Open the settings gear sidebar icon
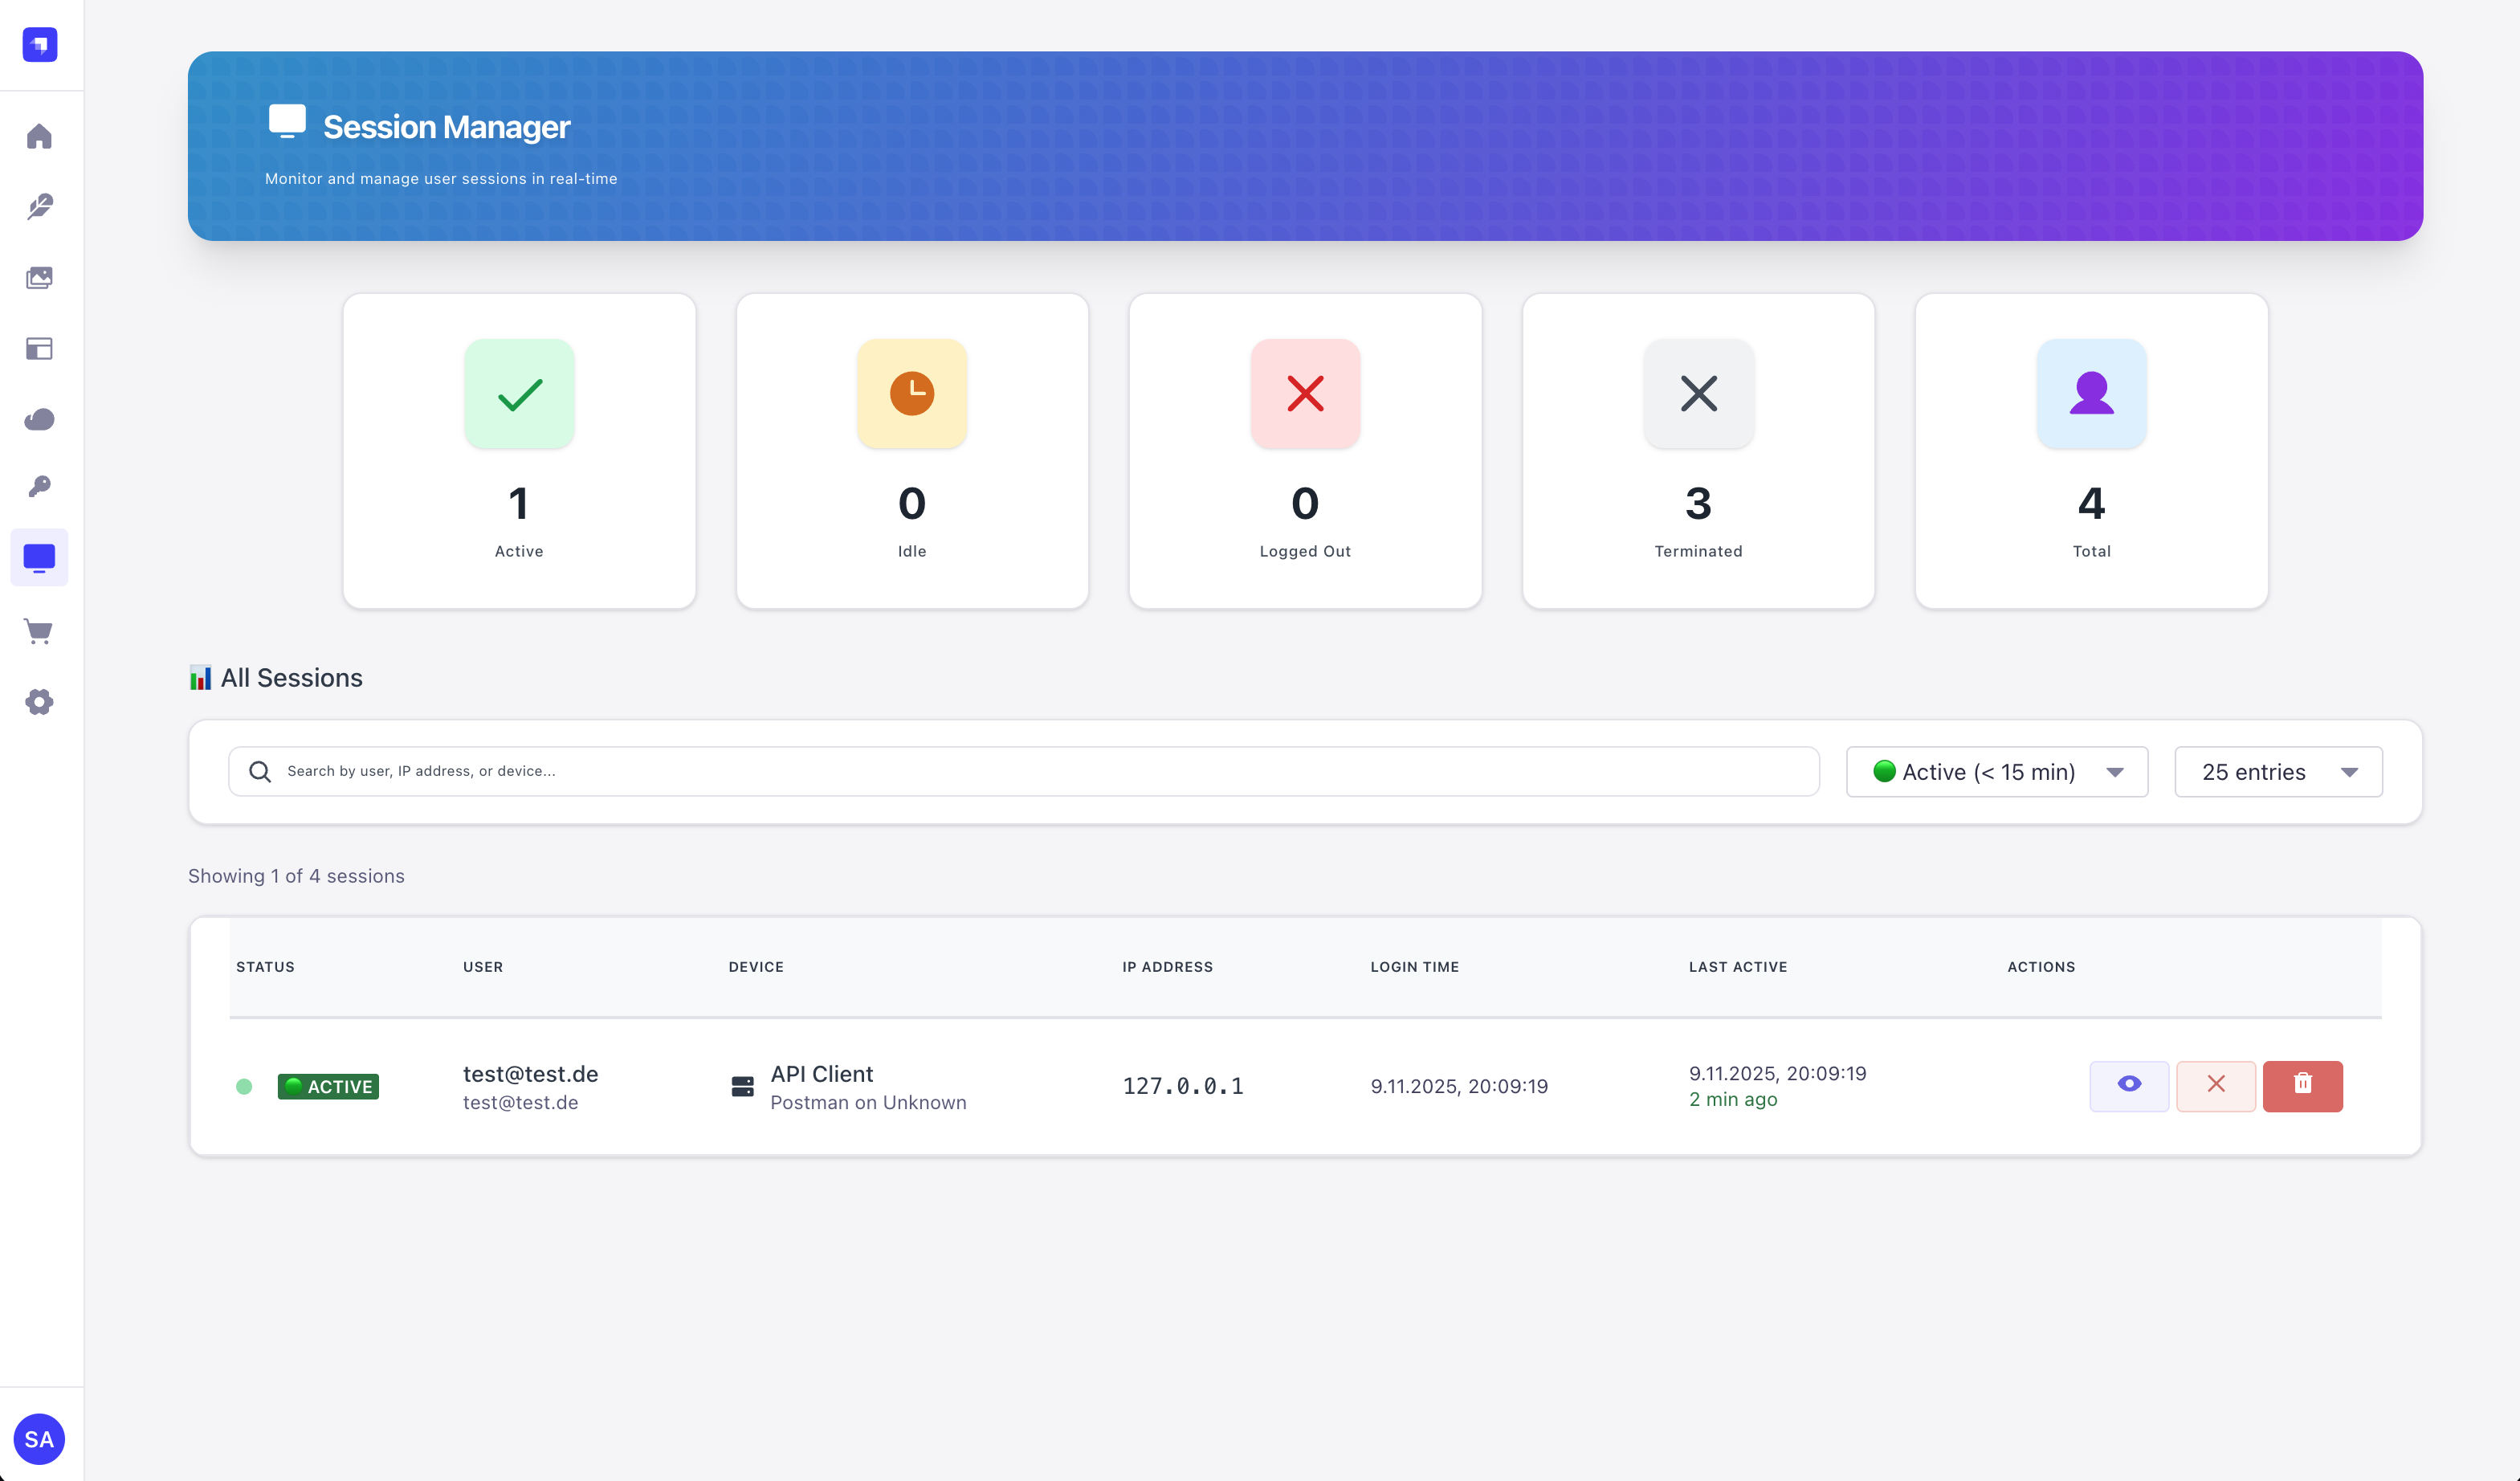2520x1481 pixels. [x=39, y=702]
